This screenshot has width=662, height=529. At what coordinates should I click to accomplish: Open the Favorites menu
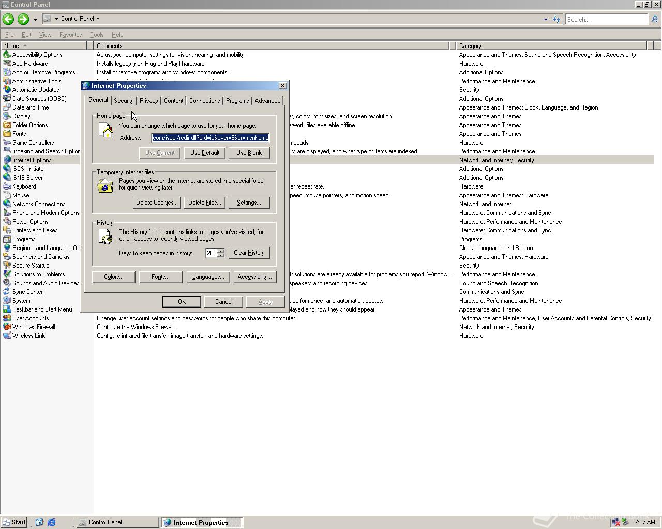coord(70,35)
